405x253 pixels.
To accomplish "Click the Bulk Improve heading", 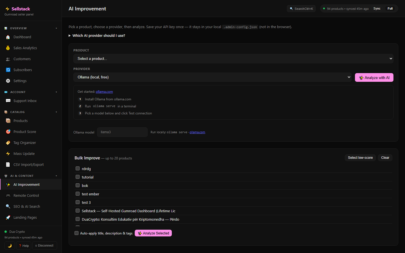I will (x=87, y=158).
